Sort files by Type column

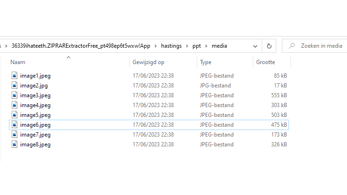pos(206,62)
